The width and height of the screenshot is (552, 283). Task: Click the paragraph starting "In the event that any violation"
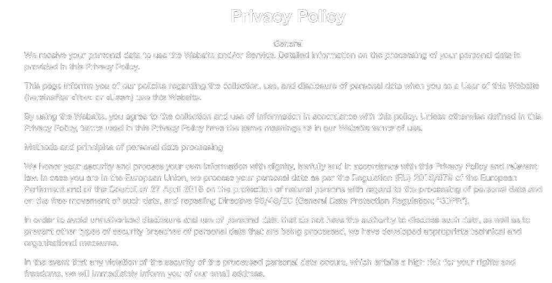click(270, 268)
